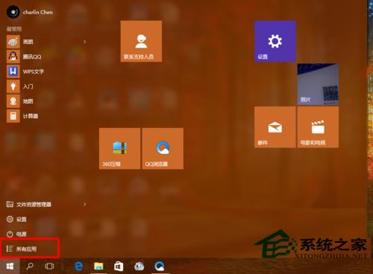373x274 pixels.
Task: Open the 电源 (Power) options
Action: pyautogui.click(x=16, y=234)
